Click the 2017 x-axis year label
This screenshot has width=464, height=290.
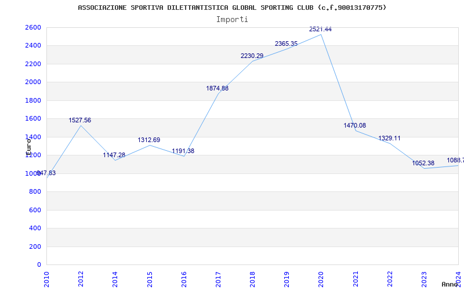coord(218,279)
